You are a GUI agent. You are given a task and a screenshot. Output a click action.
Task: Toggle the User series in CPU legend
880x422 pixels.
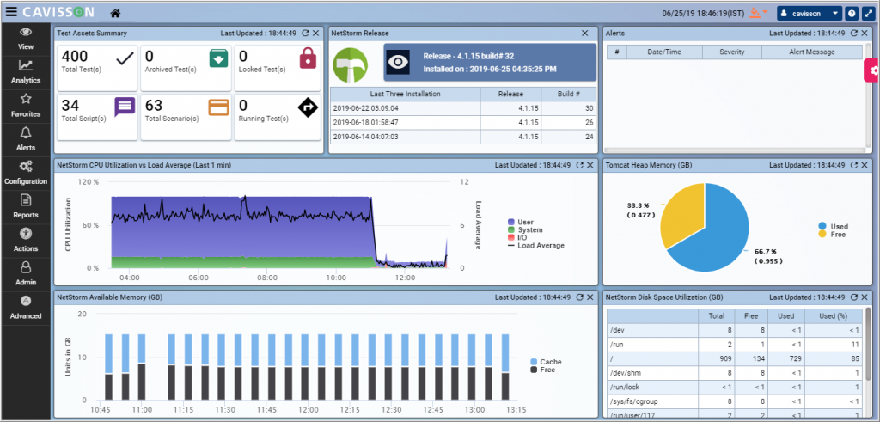(522, 223)
